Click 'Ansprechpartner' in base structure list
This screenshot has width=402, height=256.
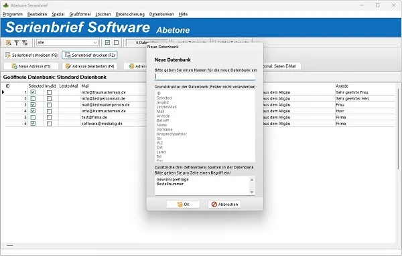point(172,134)
